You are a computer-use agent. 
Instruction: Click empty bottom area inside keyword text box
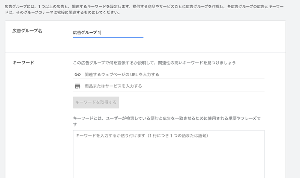point(168,165)
